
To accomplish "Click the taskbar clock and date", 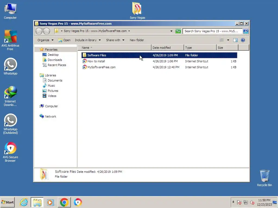I will [264, 202].
